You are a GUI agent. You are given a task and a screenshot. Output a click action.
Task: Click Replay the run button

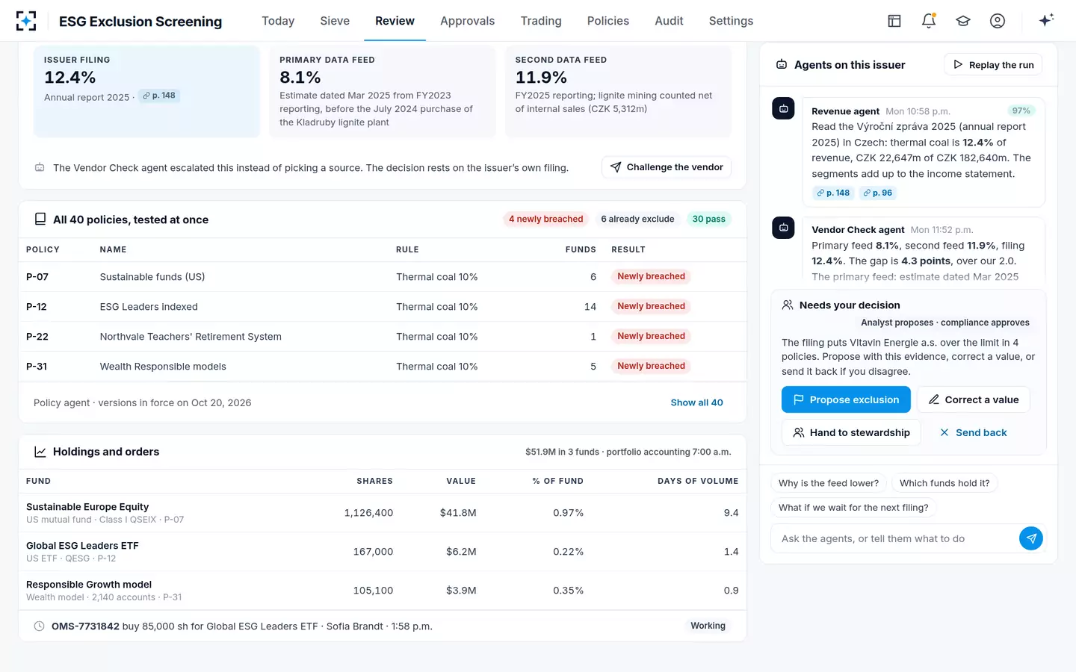pos(993,65)
